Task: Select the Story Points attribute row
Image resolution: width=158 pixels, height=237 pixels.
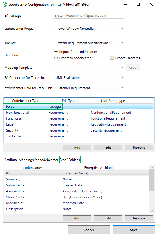Action: click(76, 197)
